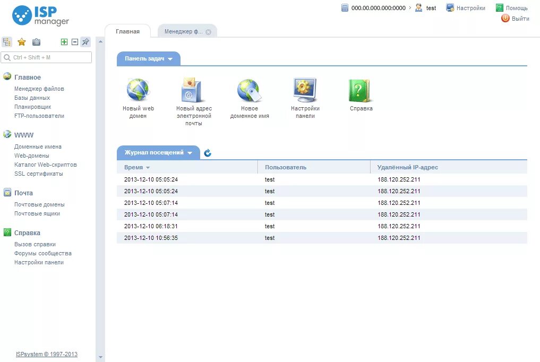
Task: Click the Новый адрес электронной почты icon
Action: [x=193, y=90]
